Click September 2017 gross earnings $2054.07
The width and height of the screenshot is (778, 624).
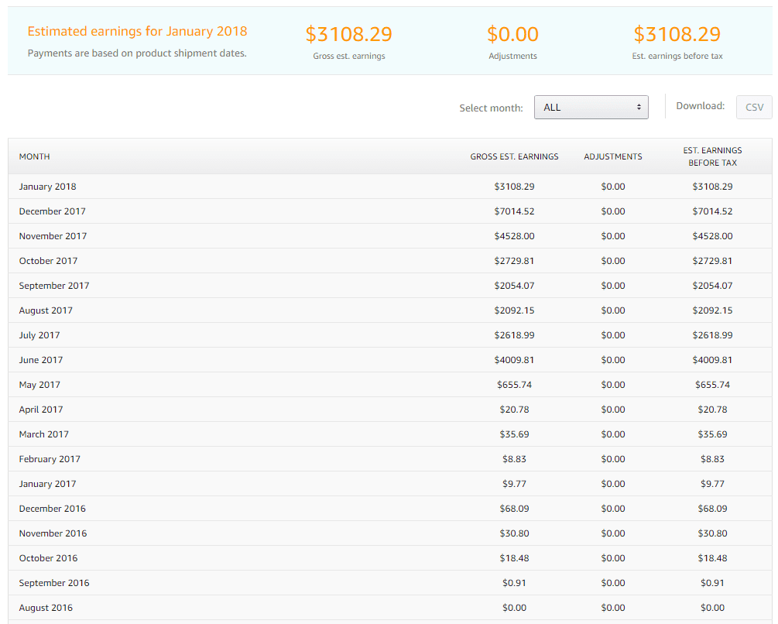(514, 286)
